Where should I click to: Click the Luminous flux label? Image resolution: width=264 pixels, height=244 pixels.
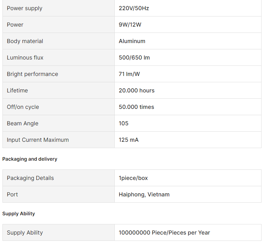tap(25, 57)
